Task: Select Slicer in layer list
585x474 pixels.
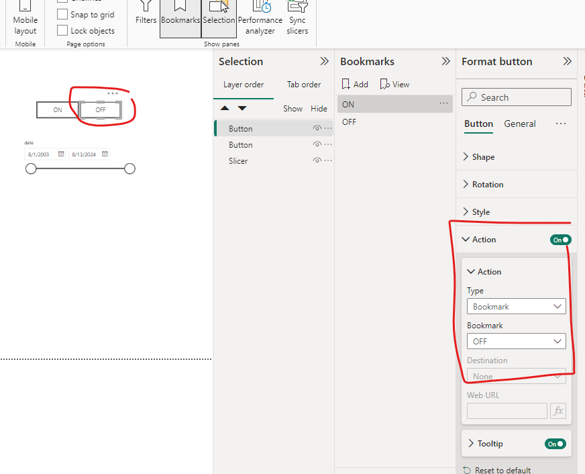Action: [274, 160]
